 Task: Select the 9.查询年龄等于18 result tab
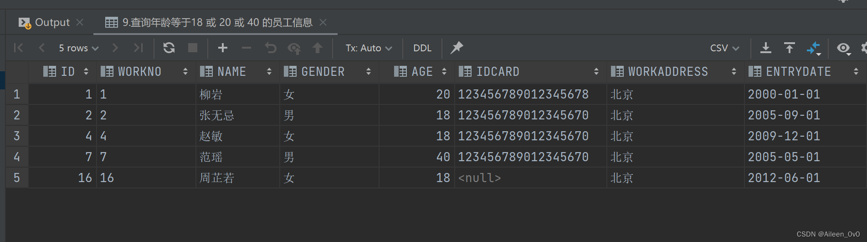[217, 22]
